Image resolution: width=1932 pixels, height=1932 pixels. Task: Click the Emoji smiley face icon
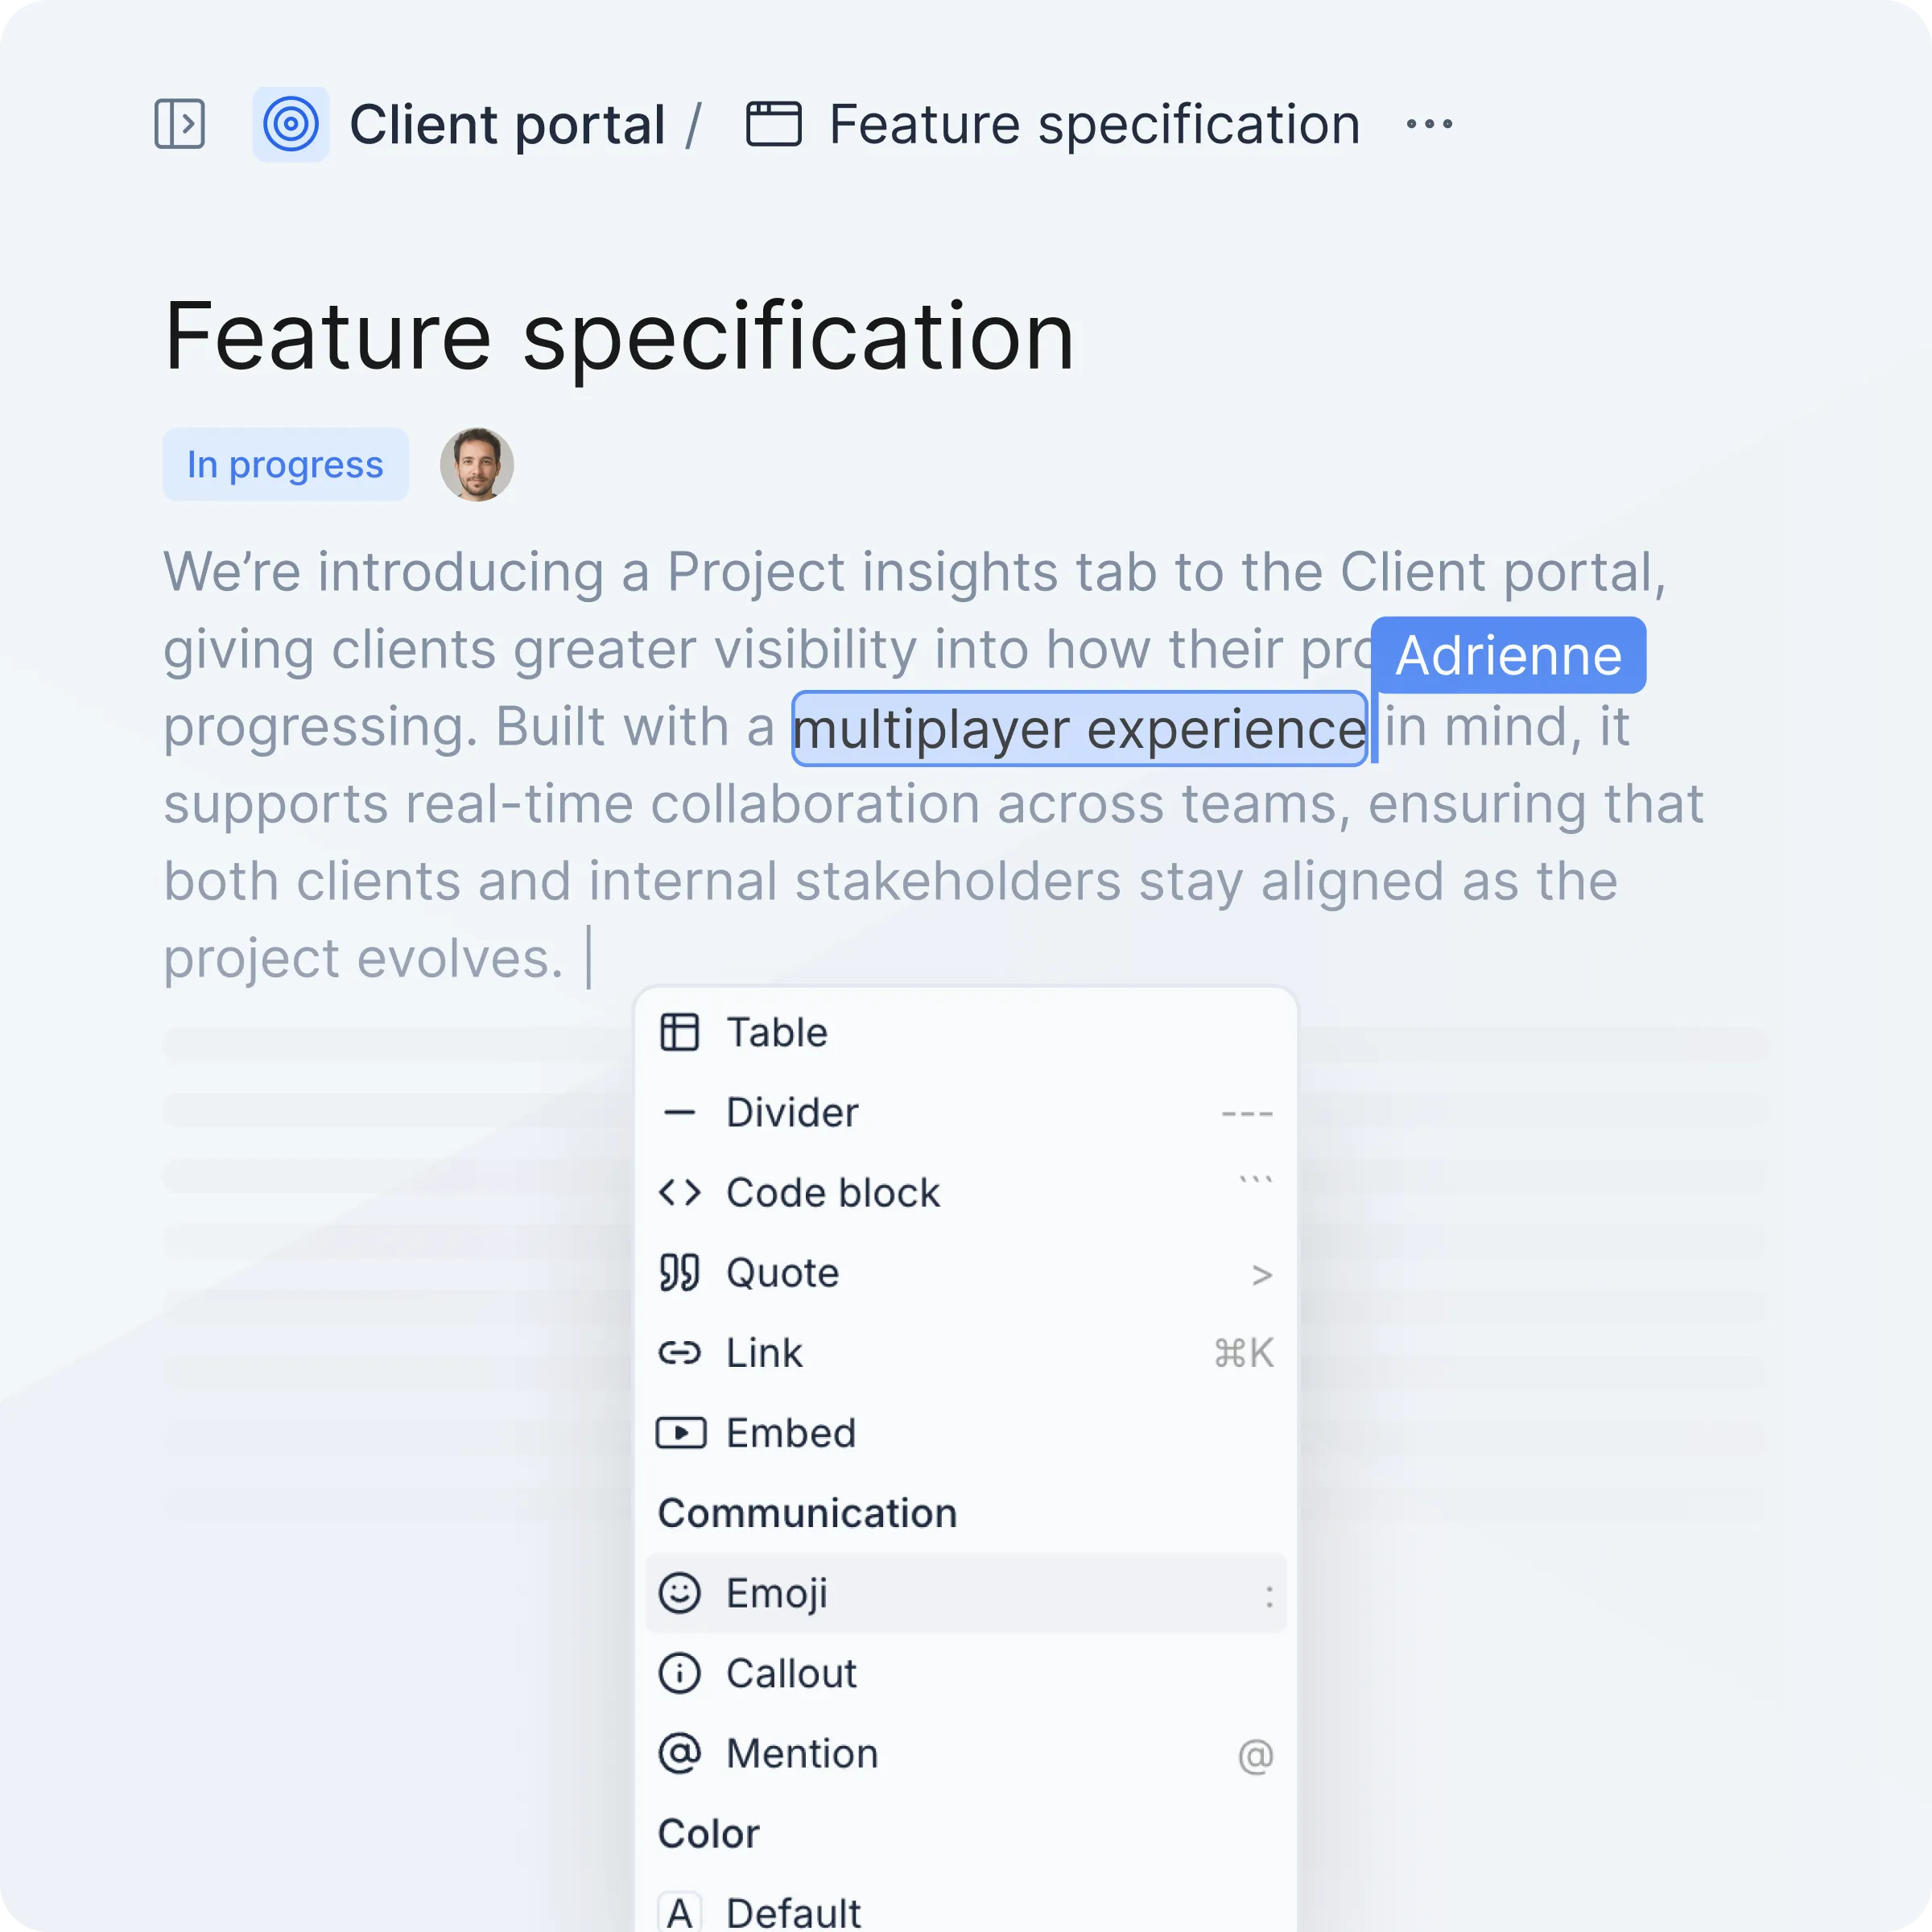[680, 1593]
